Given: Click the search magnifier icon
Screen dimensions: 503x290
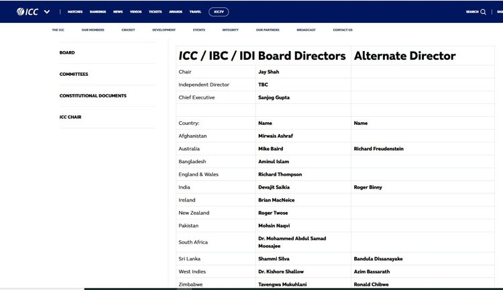Looking at the screenshot, I should click(x=483, y=11).
